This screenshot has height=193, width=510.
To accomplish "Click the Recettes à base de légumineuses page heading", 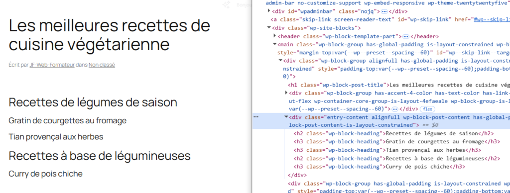I will [100, 156].
